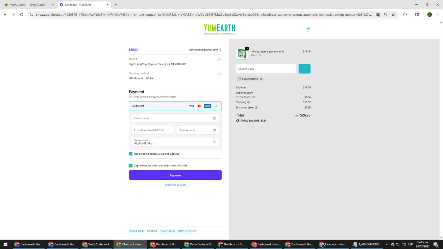This screenshot has height=249, width=443.
Task: Select Credit card payment option
Action: 175,106
